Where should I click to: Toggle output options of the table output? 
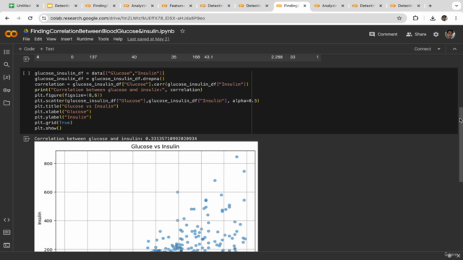(x=26, y=59)
